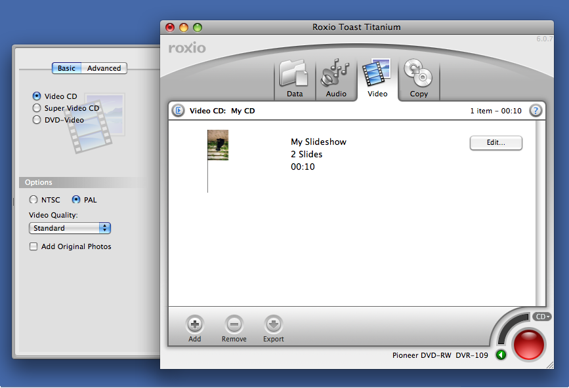
Task: Click the Export arrow icon
Action: tap(274, 324)
